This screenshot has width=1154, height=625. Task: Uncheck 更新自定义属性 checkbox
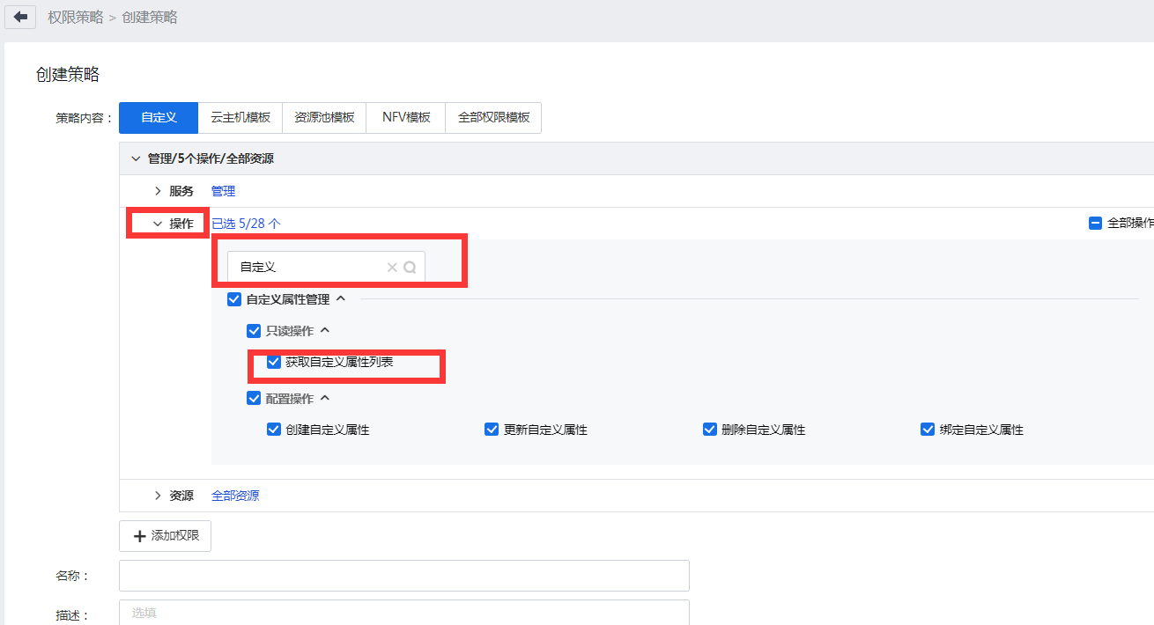492,430
